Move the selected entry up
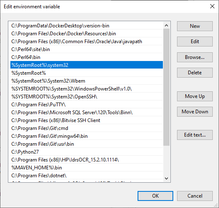 [195, 96]
